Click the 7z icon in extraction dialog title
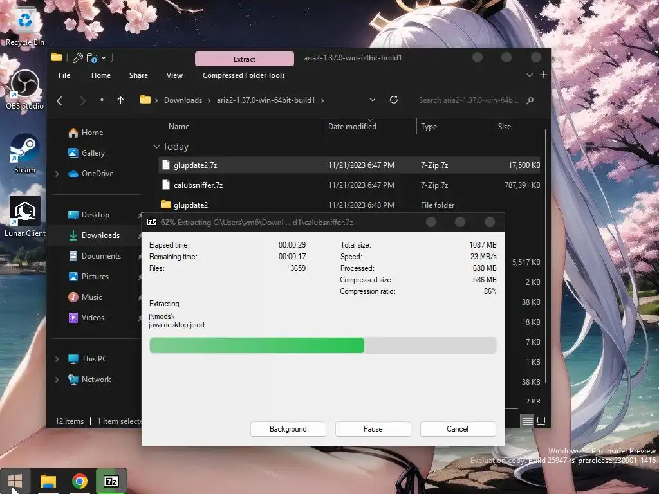Viewport: 659px width, 494px height. 152,222
